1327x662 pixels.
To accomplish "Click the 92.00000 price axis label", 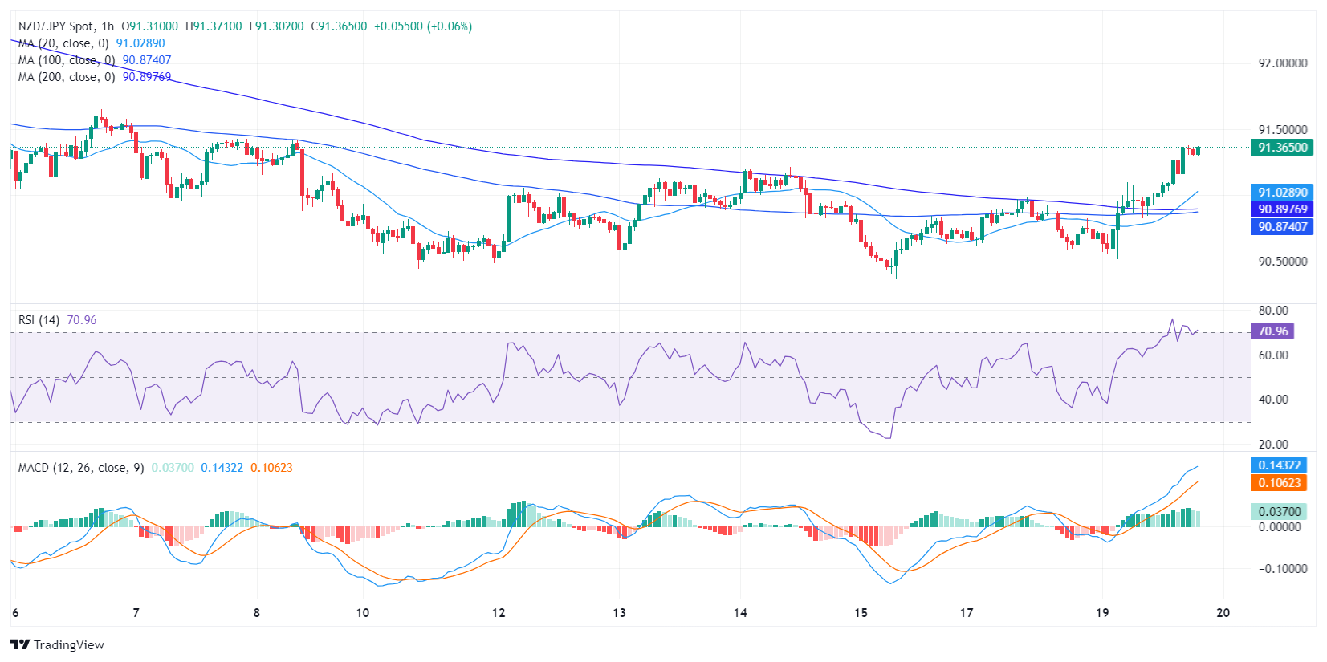I will pos(1282,63).
